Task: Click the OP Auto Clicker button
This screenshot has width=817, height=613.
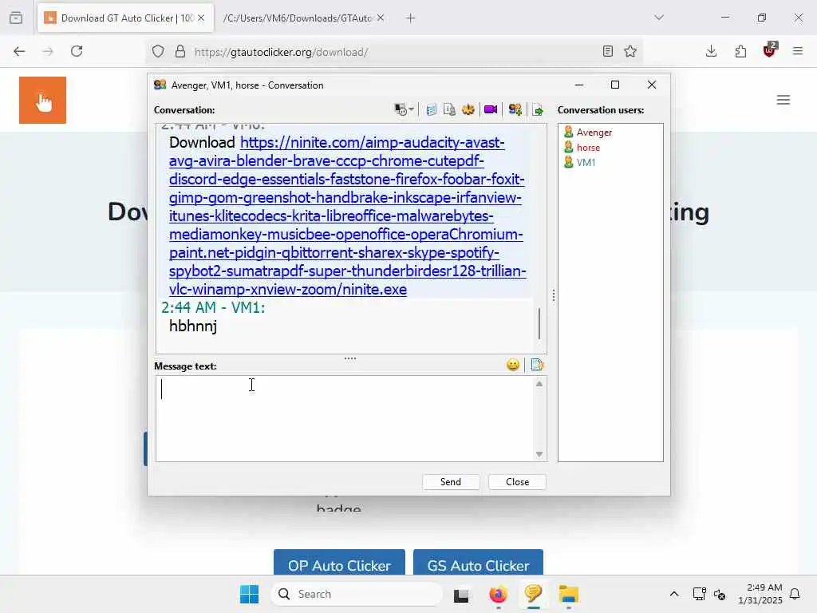Action: coord(339,563)
